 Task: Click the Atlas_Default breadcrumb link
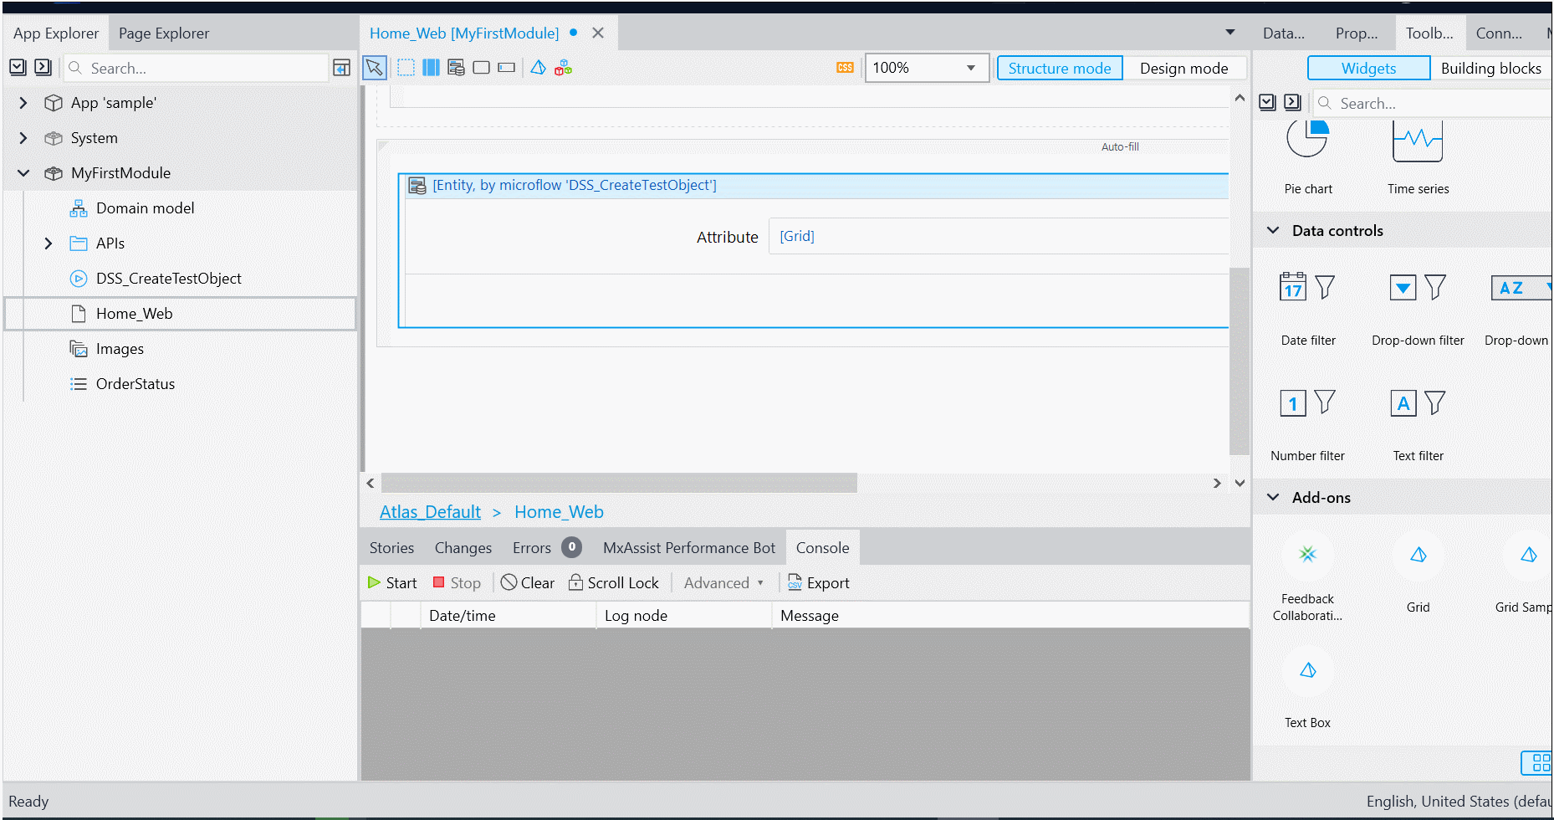click(430, 512)
